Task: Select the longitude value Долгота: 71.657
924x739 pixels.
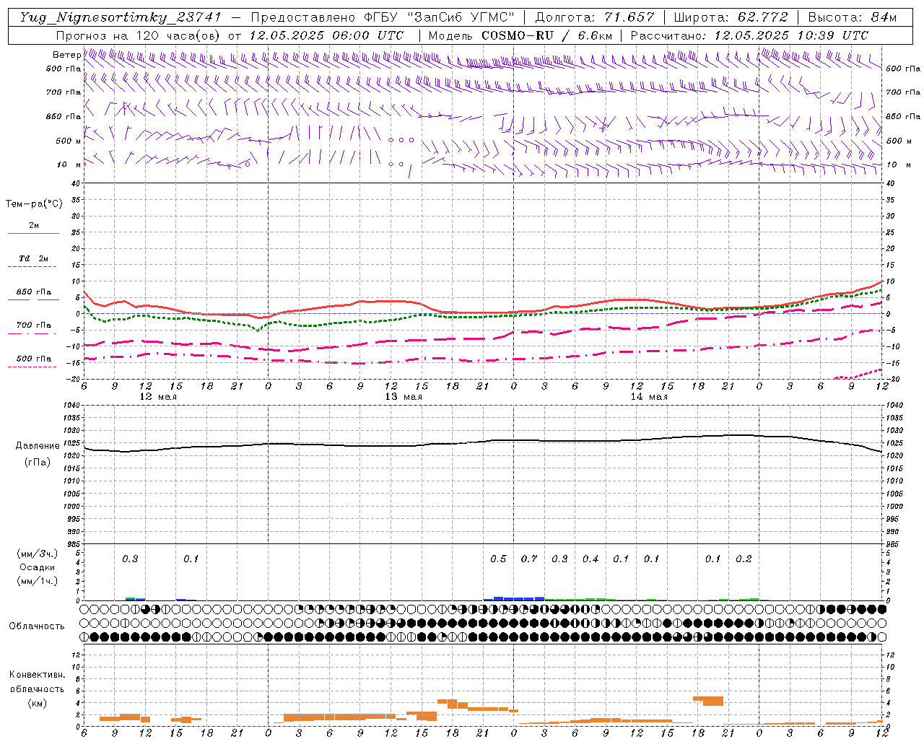Action: tap(595, 17)
